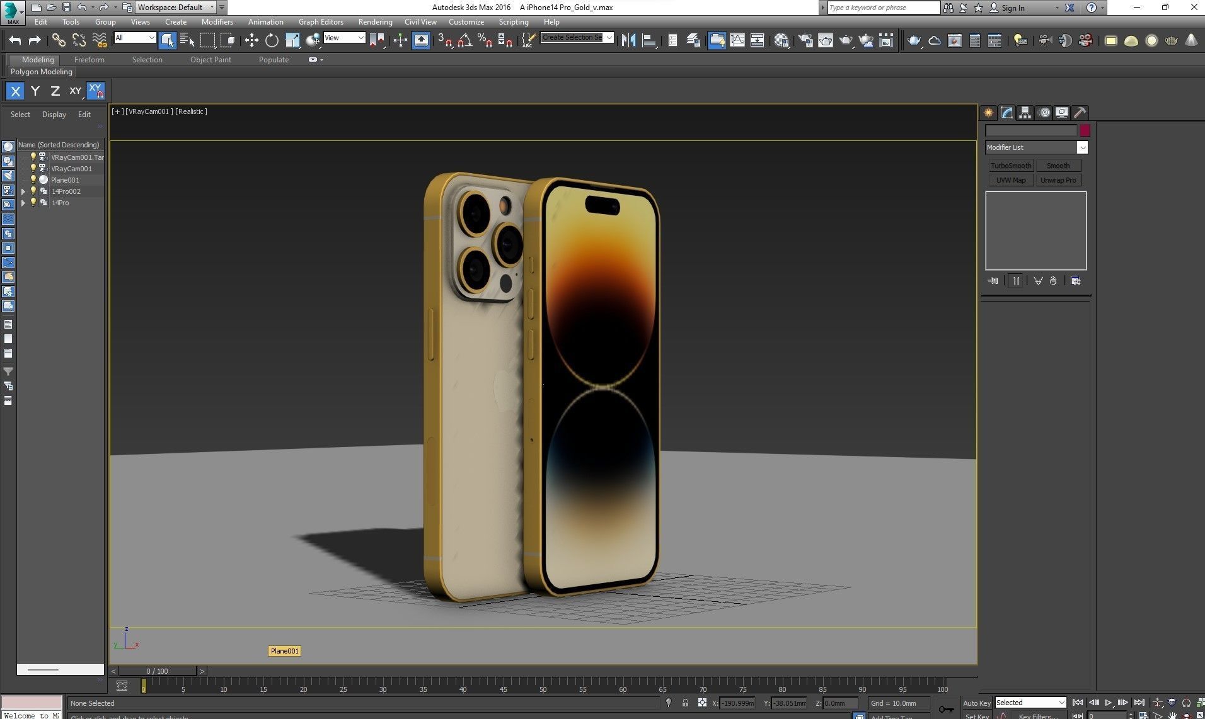The width and height of the screenshot is (1205, 719).
Task: Open the Rendered Frame Window icon
Action: tap(826, 40)
